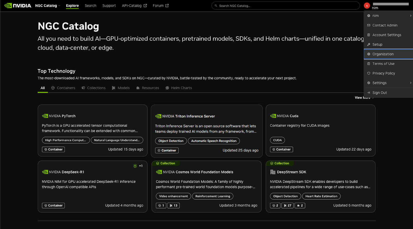
Task: Click Container badge on Triton card
Action: coord(167,150)
